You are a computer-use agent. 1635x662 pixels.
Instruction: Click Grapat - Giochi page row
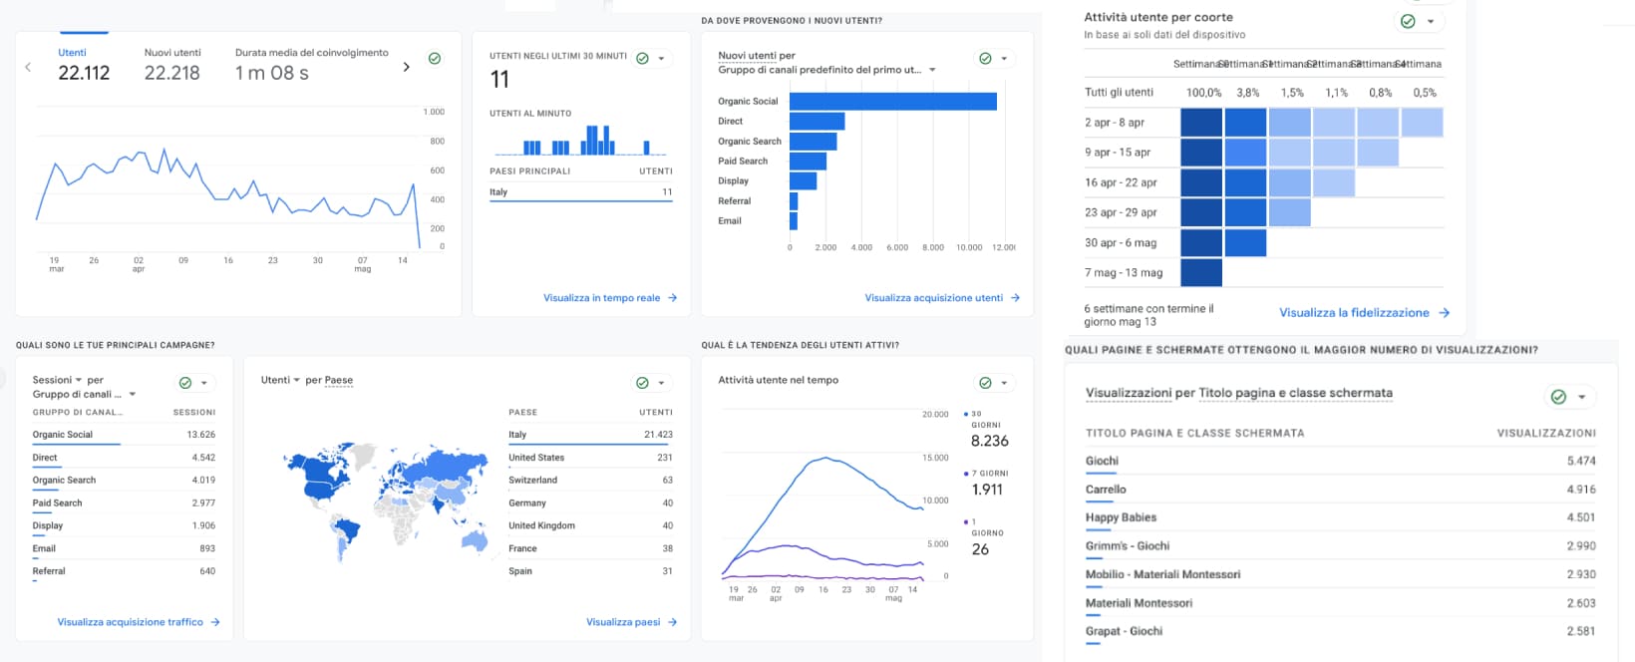tap(1340, 632)
